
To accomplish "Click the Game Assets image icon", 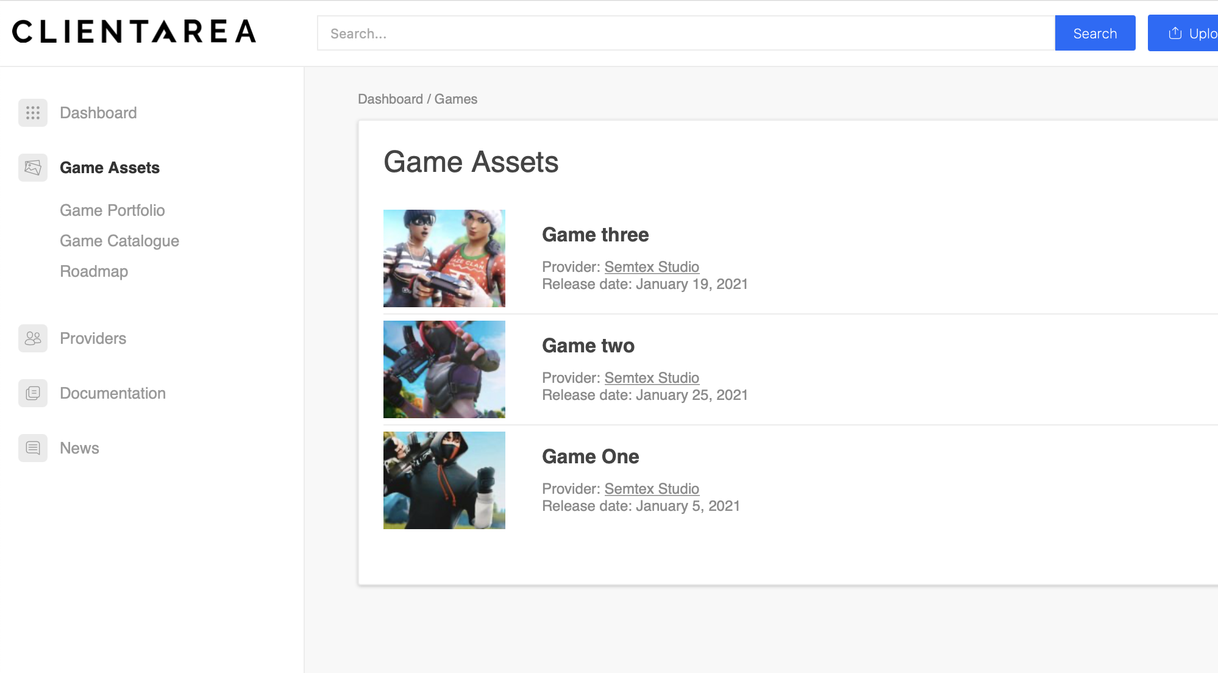I will coord(33,168).
